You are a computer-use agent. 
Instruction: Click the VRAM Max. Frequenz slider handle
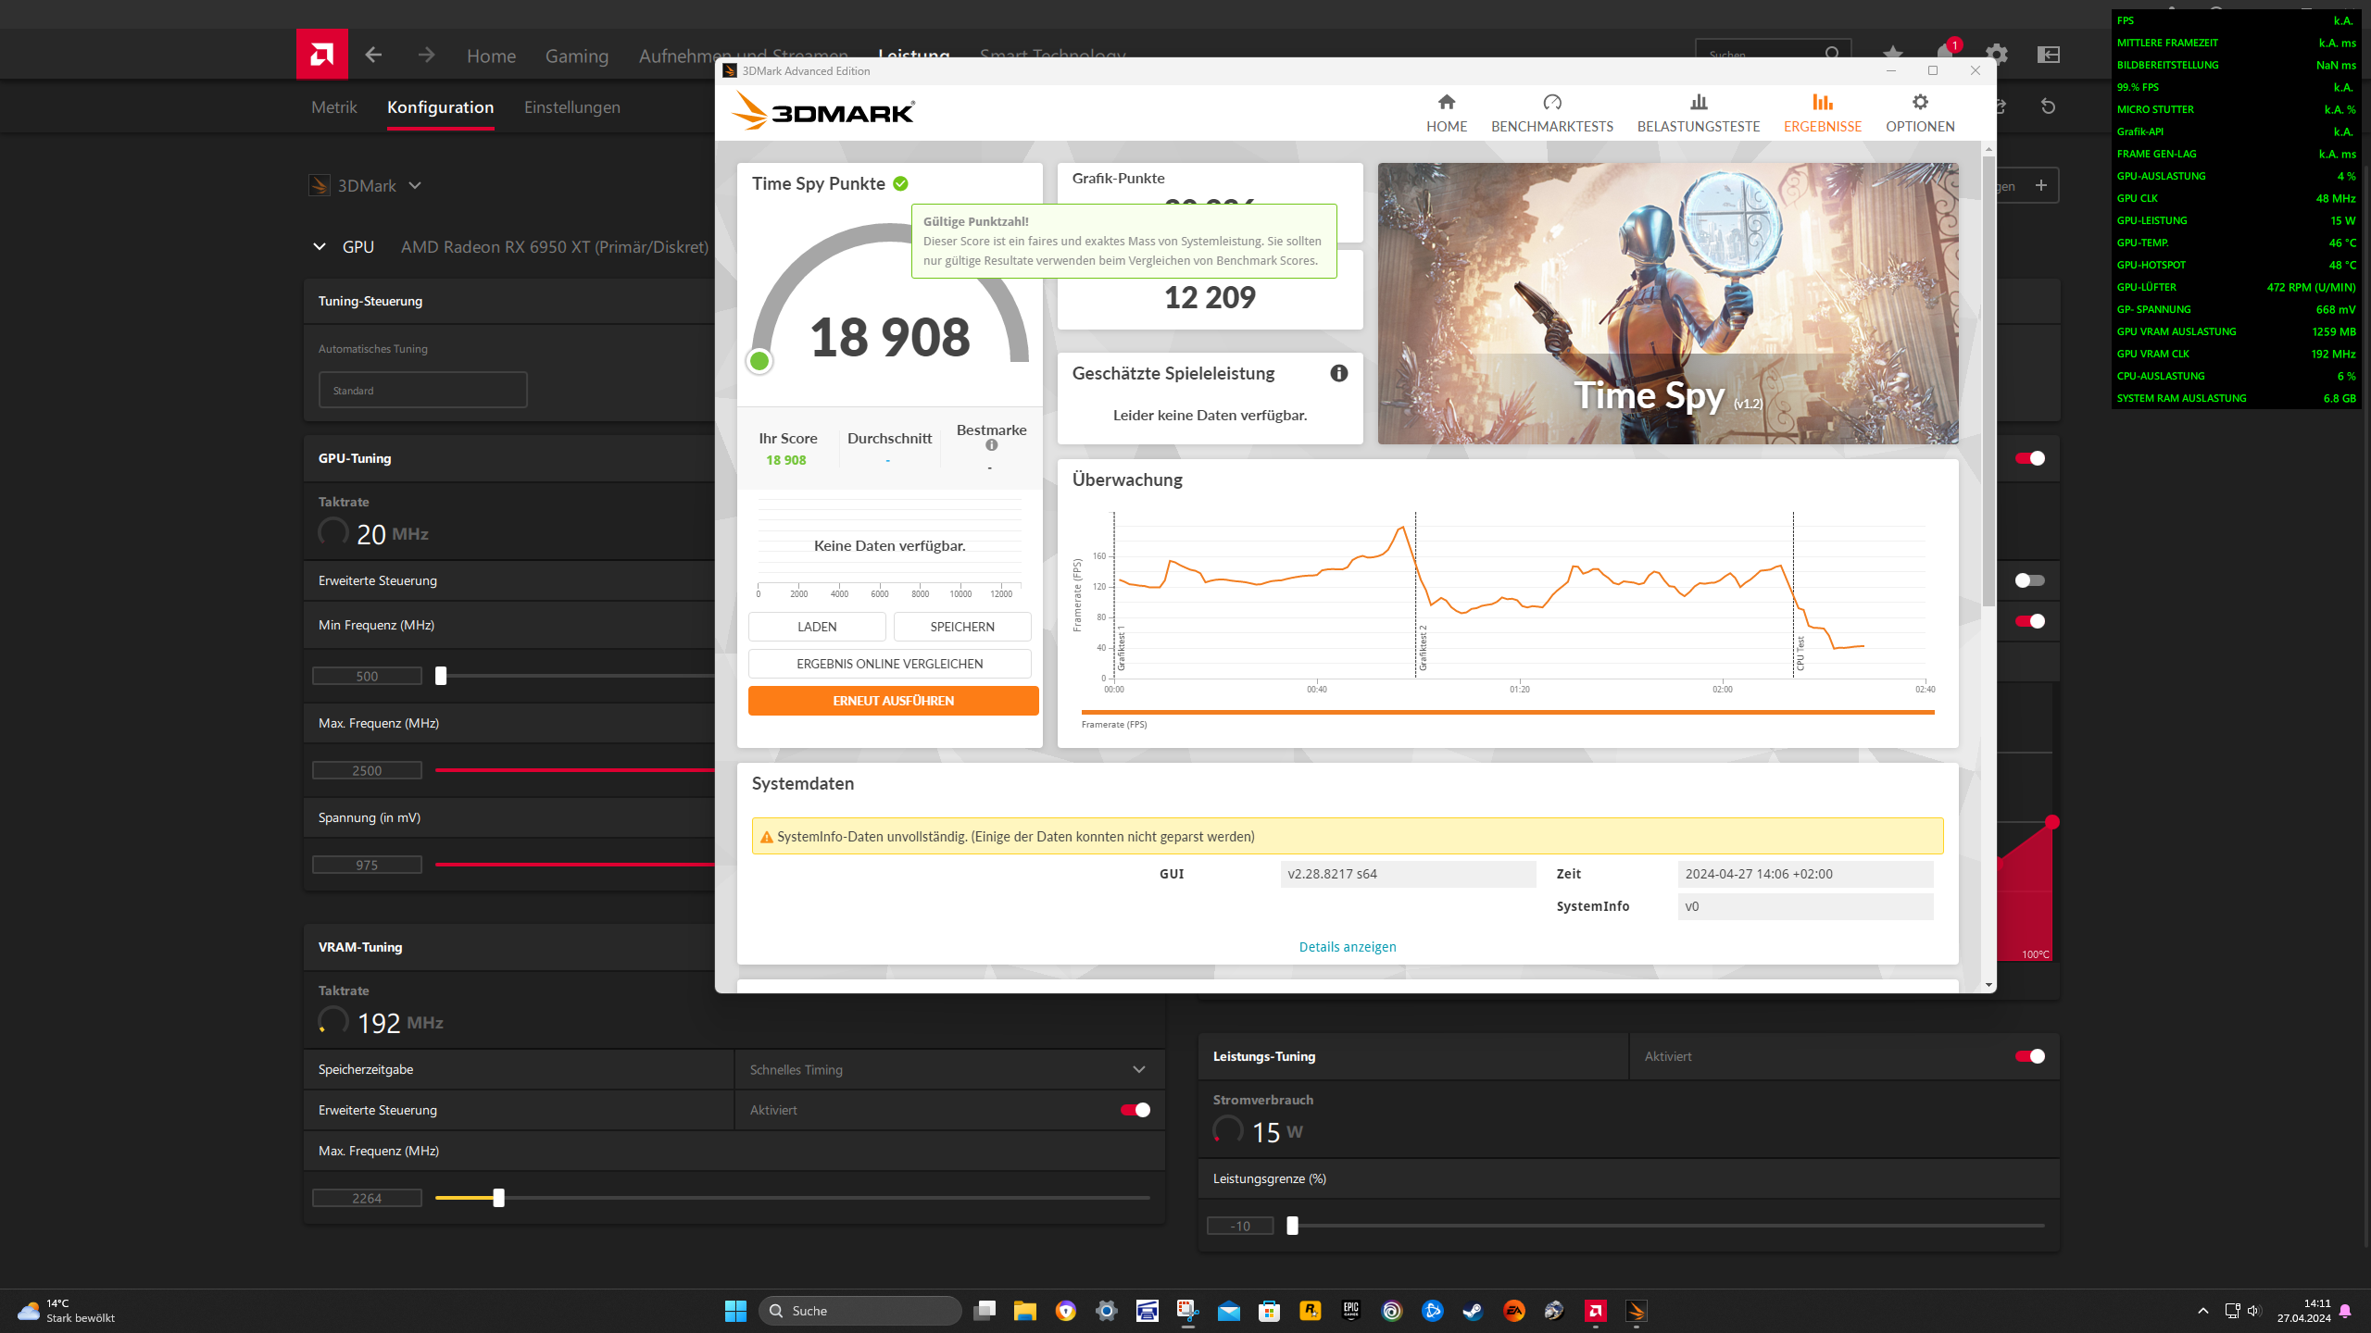pyautogui.click(x=498, y=1198)
